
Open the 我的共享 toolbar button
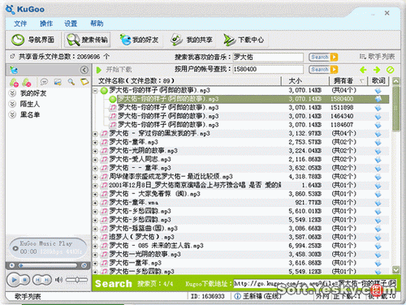point(192,40)
